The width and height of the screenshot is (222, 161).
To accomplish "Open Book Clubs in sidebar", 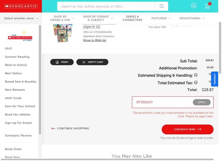I will pyautogui.click(x=13, y=149).
